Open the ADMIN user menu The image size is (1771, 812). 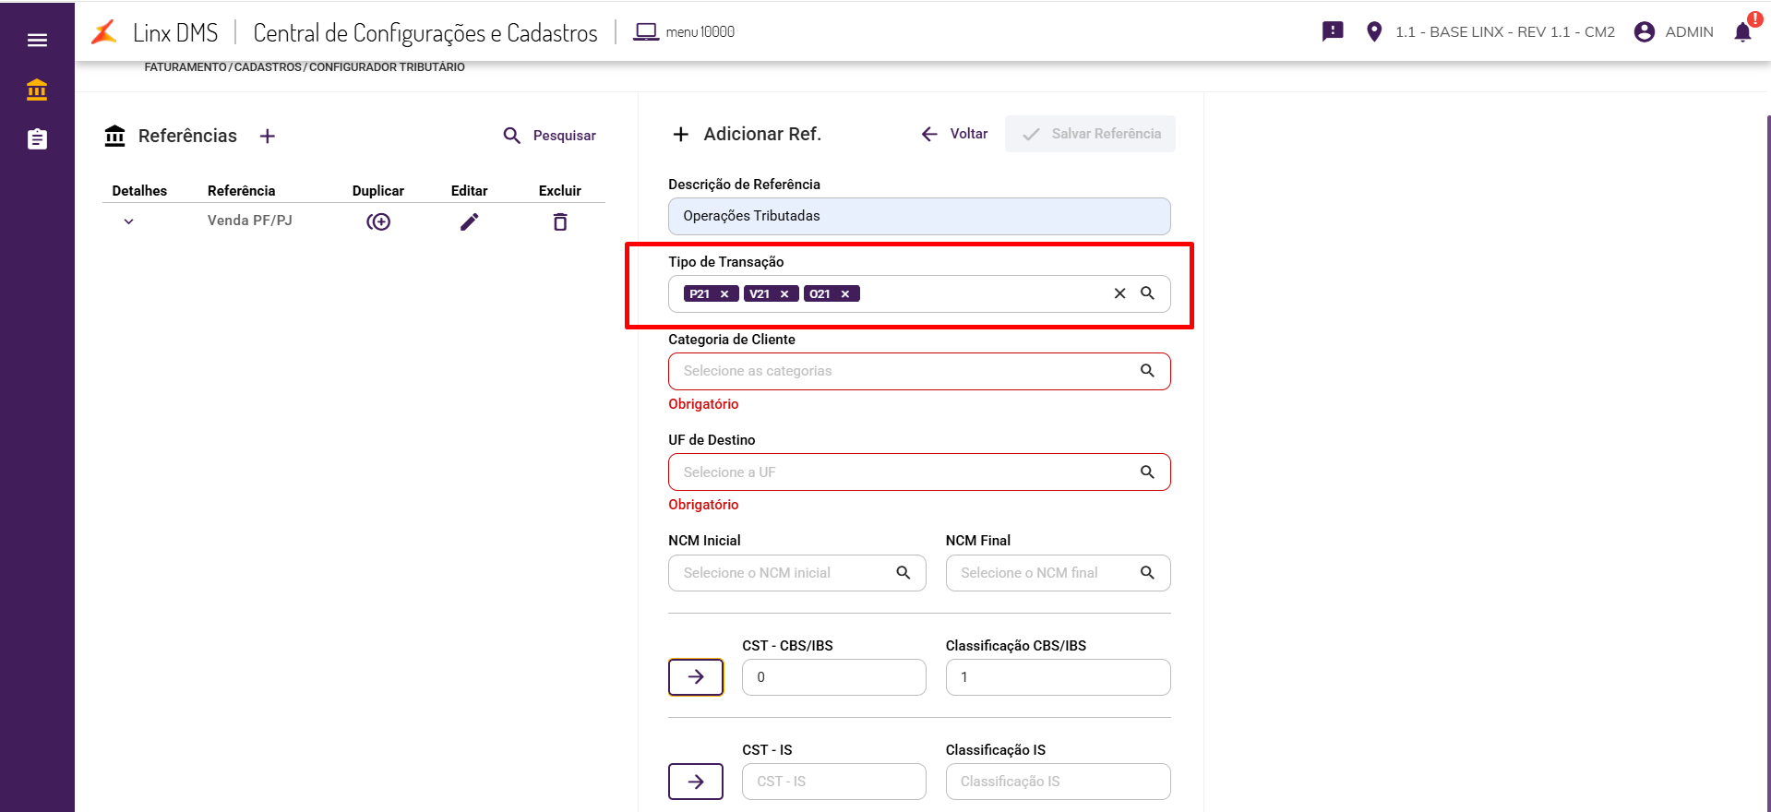(1674, 32)
